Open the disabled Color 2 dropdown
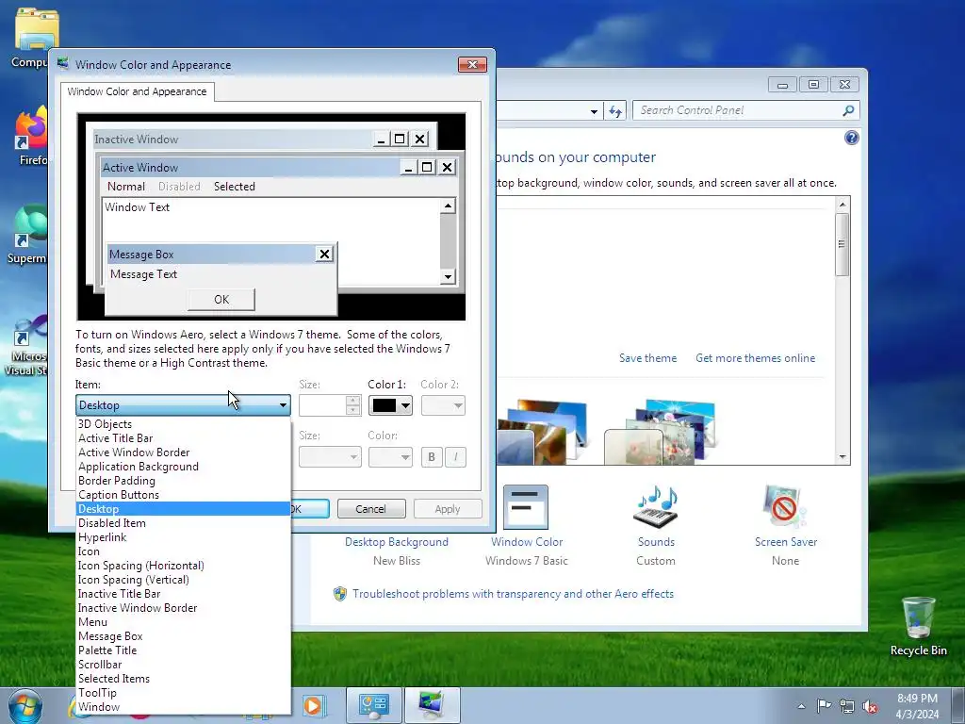The height and width of the screenshot is (724, 965). 443,405
